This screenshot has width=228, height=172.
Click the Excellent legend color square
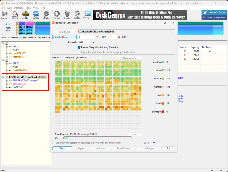(x=163, y=62)
